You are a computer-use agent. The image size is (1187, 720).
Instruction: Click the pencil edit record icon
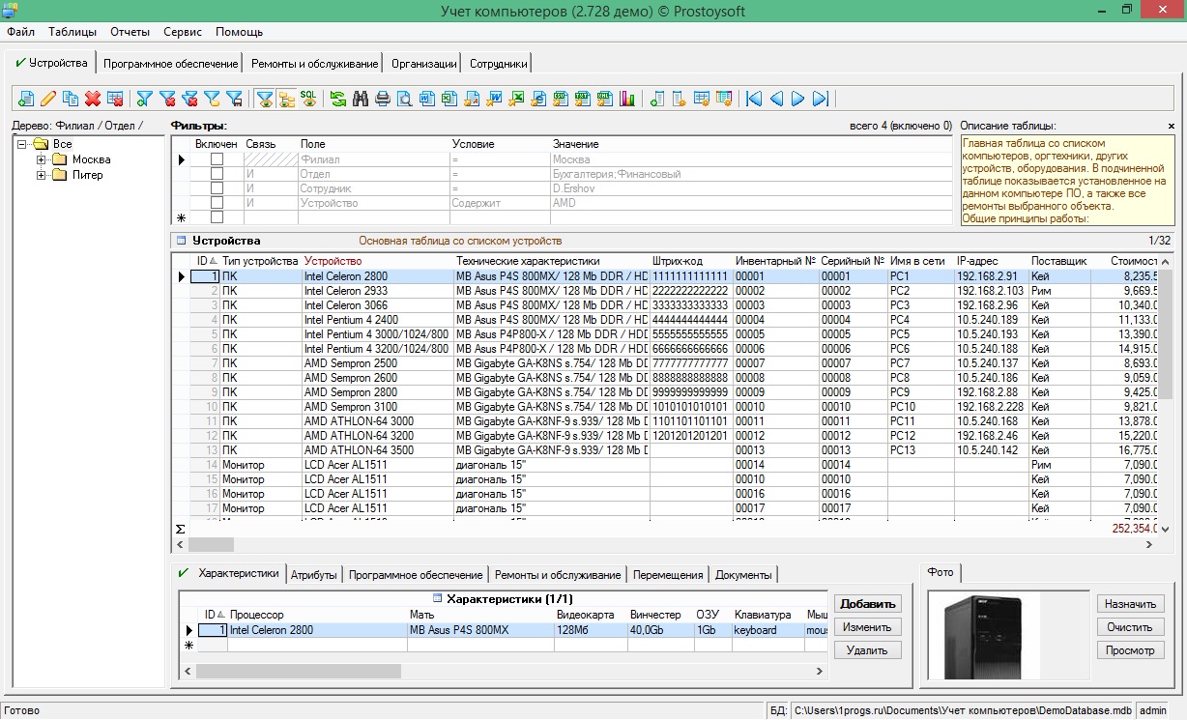point(48,98)
